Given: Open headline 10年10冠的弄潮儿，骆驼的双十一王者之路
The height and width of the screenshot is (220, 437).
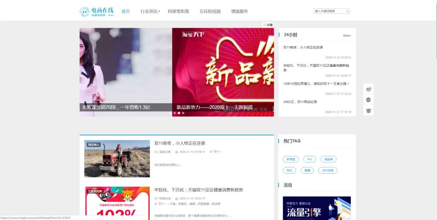Looking at the screenshot, I should point(316,83).
